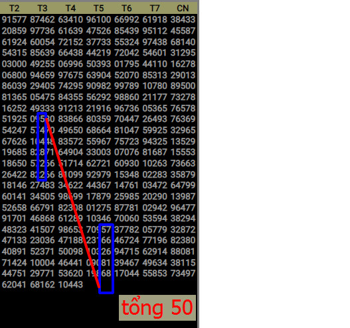Click the T7 column header
This screenshot has height=328, width=350.
tap(155, 8)
